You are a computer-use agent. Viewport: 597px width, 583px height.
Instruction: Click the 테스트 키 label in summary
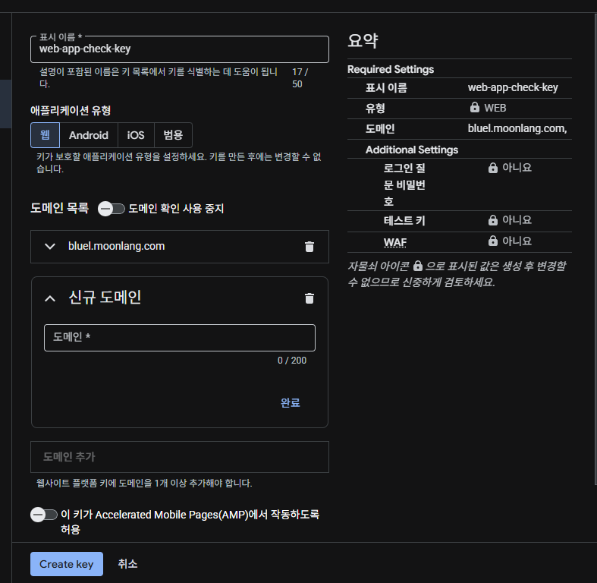pyautogui.click(x=404, y=221)
